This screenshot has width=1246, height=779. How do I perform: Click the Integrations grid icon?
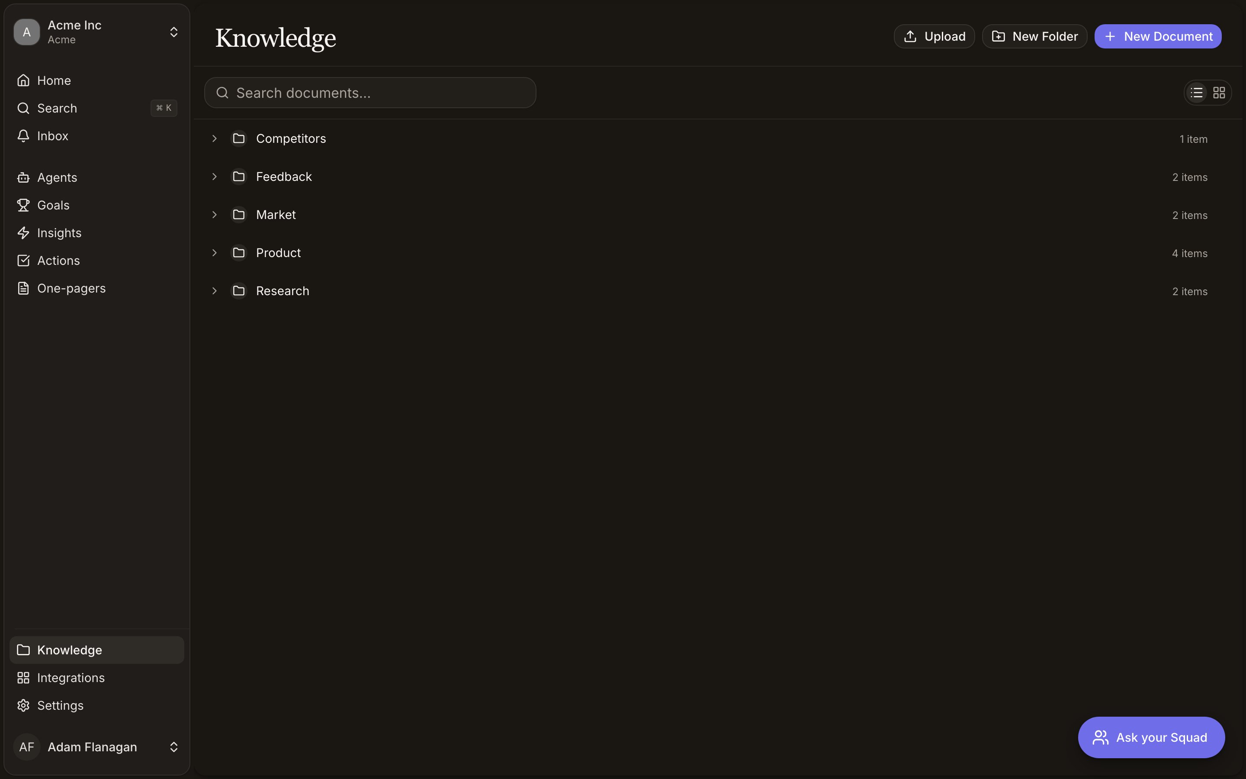23,677
